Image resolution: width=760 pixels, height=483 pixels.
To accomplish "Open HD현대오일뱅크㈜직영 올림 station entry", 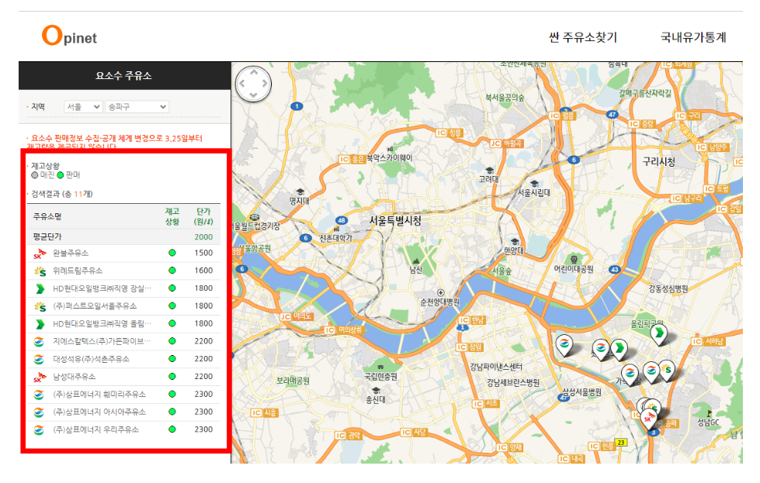I will click(102, 324).
